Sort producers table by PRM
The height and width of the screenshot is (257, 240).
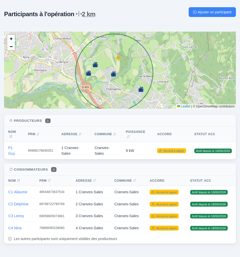tap(38, 134)
